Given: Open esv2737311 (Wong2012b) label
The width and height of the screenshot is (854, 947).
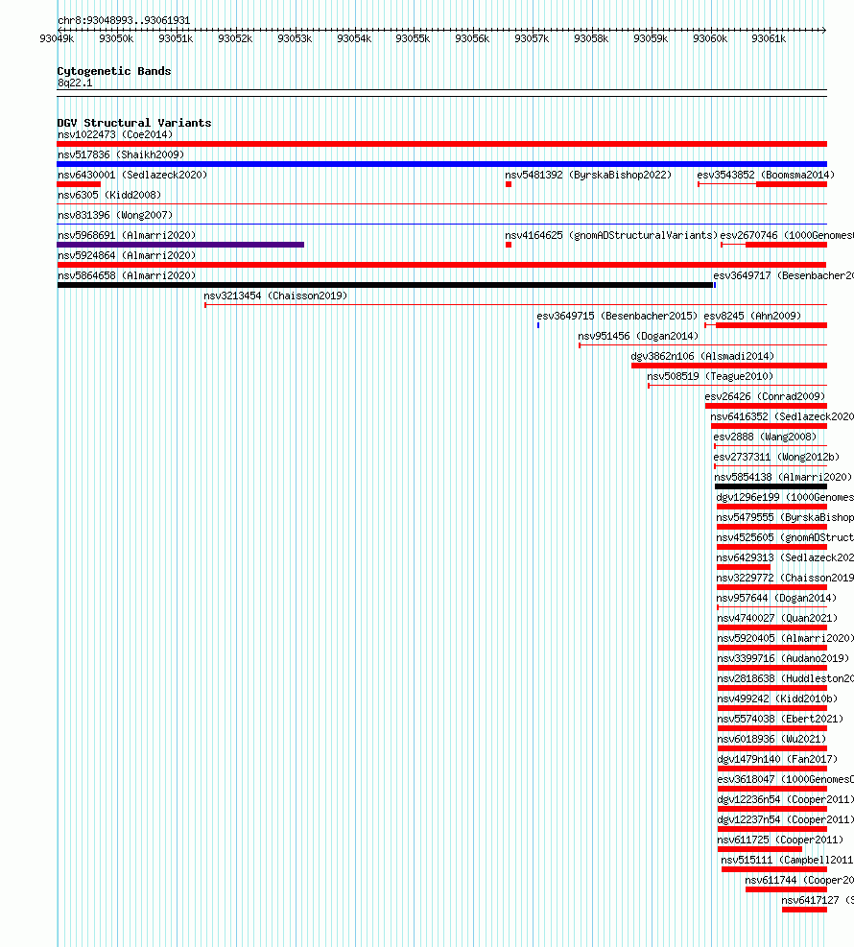Looking at the screenshot, I should [776, 458].
